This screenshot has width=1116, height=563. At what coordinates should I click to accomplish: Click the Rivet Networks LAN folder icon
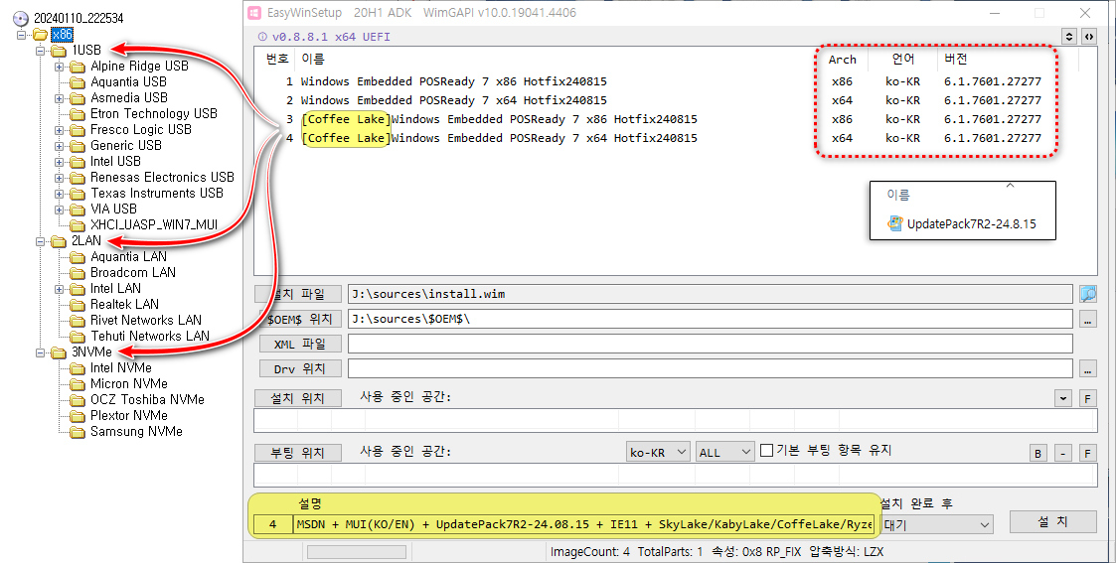pyautogui.click(x=78, y=321)
